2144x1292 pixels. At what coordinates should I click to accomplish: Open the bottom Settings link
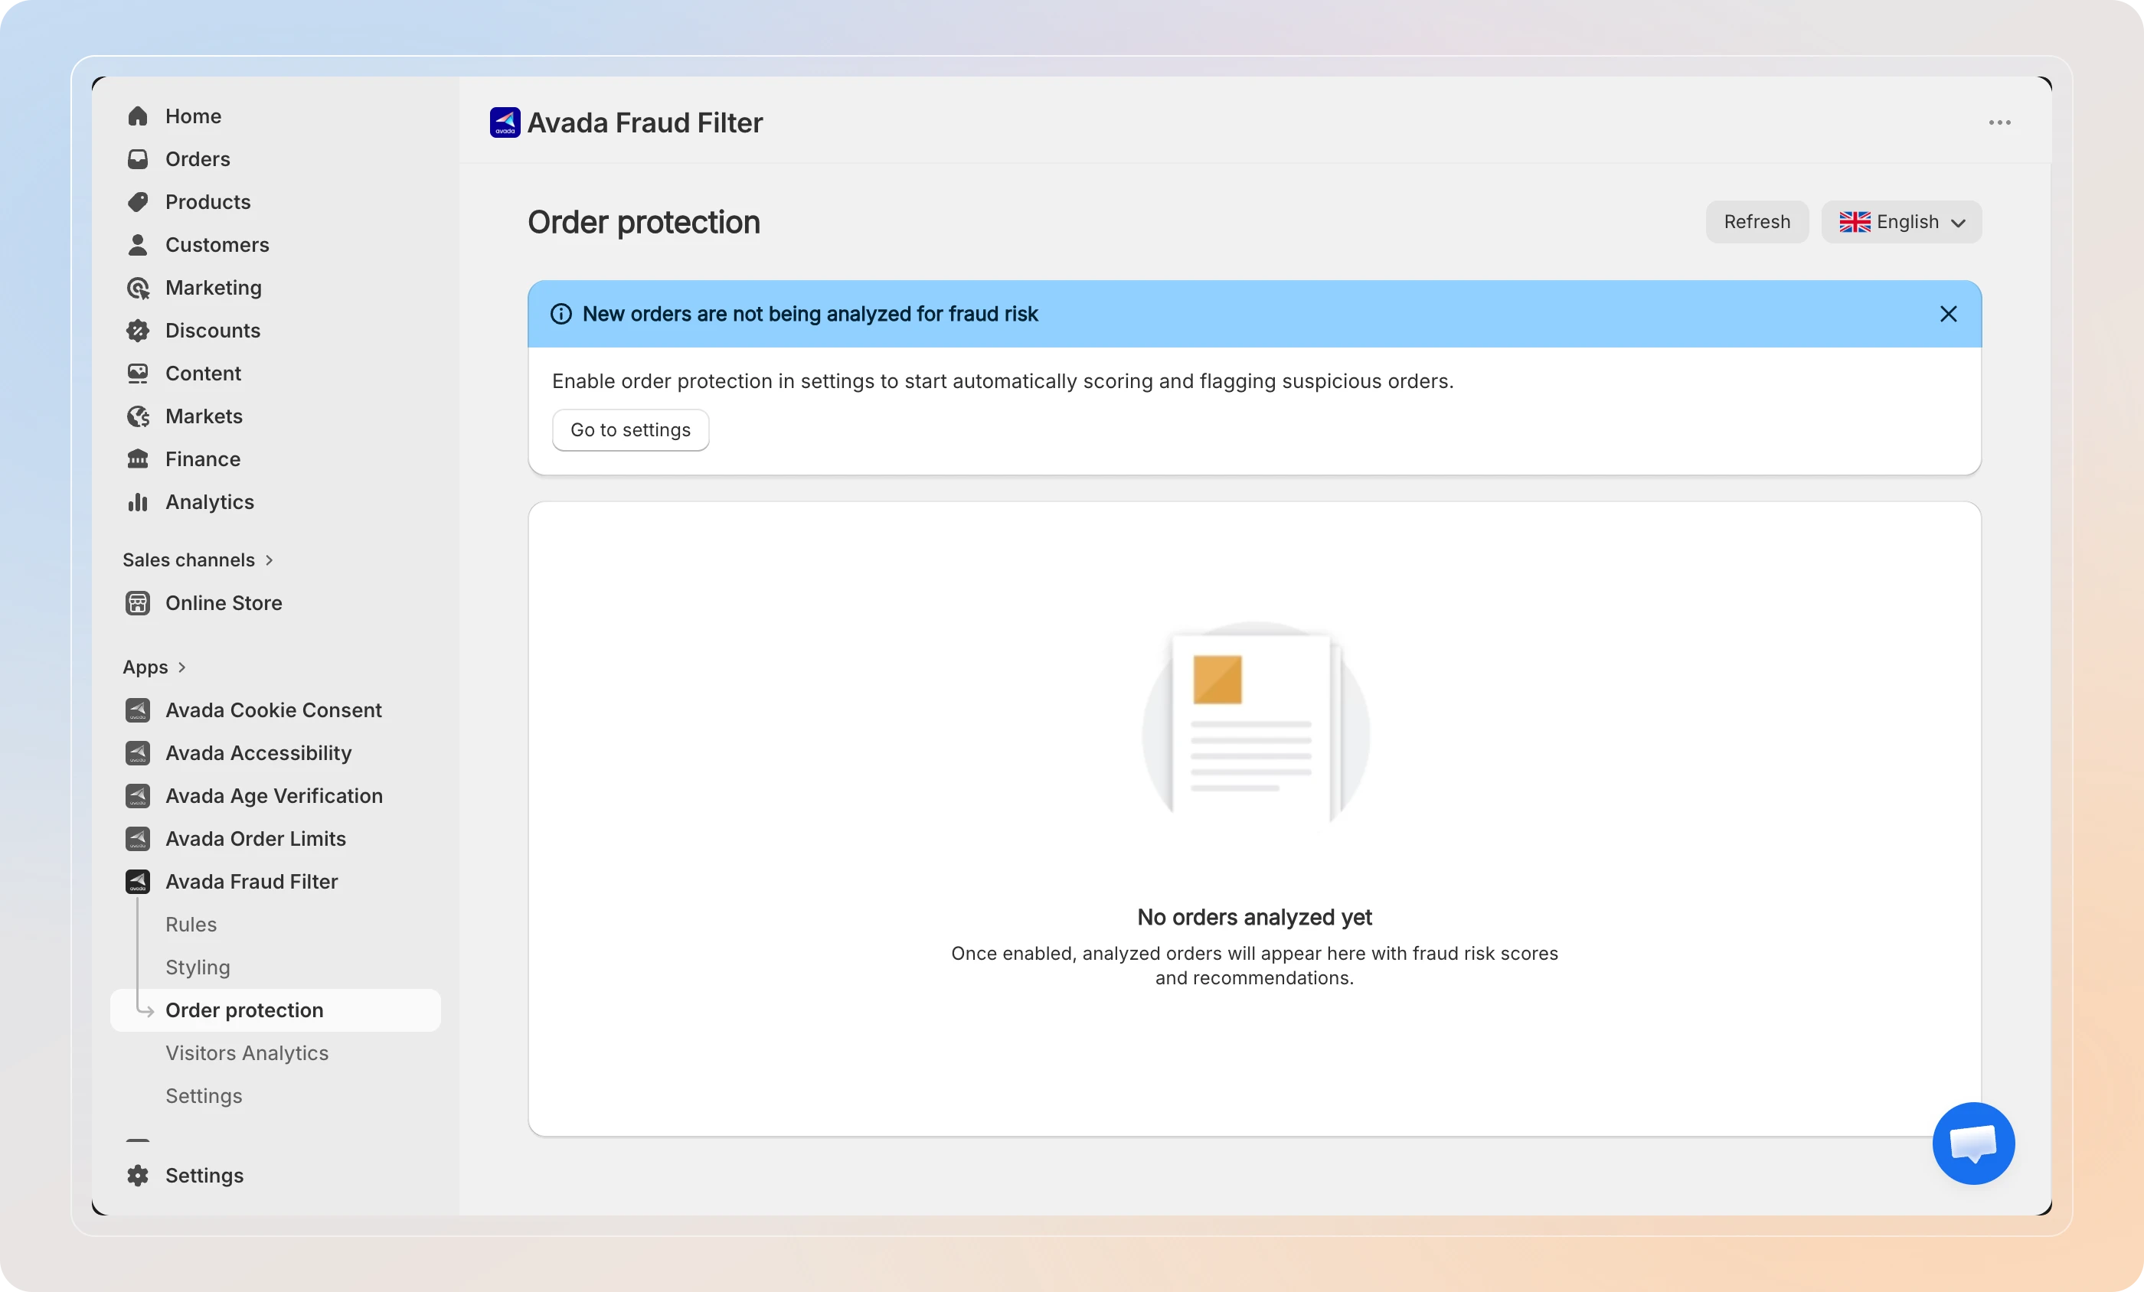(x=204, y=1176)
